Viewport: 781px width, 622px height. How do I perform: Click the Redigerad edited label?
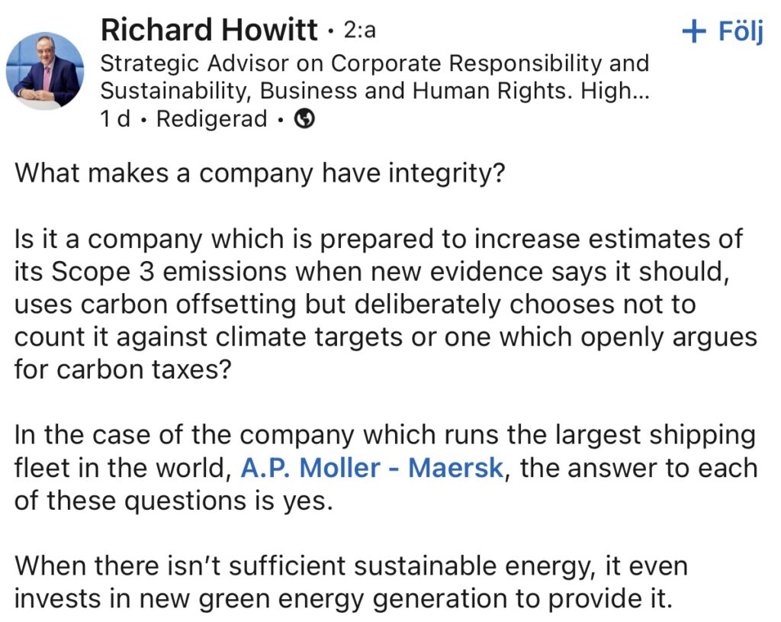tap(212, 119)
